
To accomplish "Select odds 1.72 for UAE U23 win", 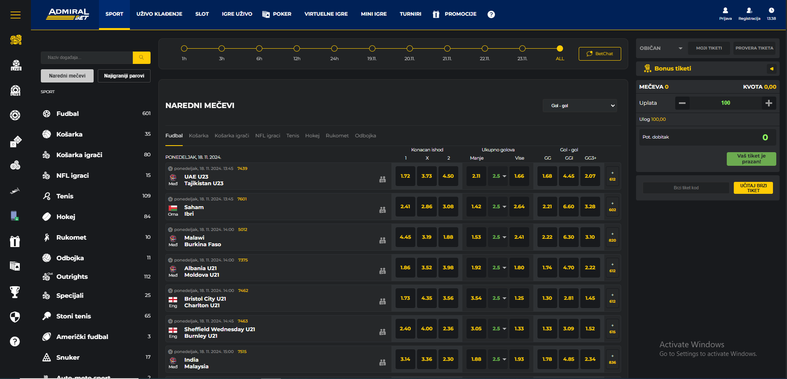I will tap(405, 176).
